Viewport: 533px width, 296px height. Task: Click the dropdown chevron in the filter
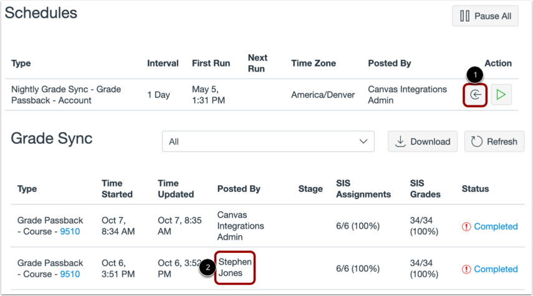pyautogui.click(x=363, y=141)
